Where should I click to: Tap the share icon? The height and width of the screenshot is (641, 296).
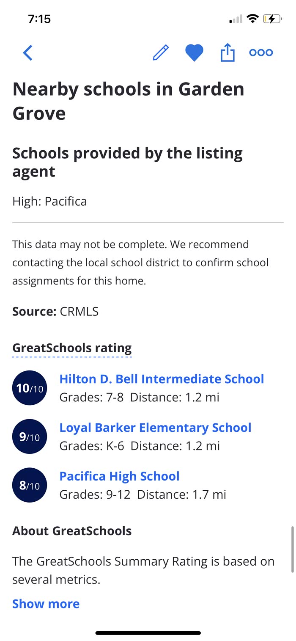[227, 53]
